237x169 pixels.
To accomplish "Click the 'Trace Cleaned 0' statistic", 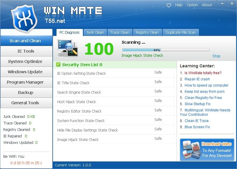I will click(17, 123).
